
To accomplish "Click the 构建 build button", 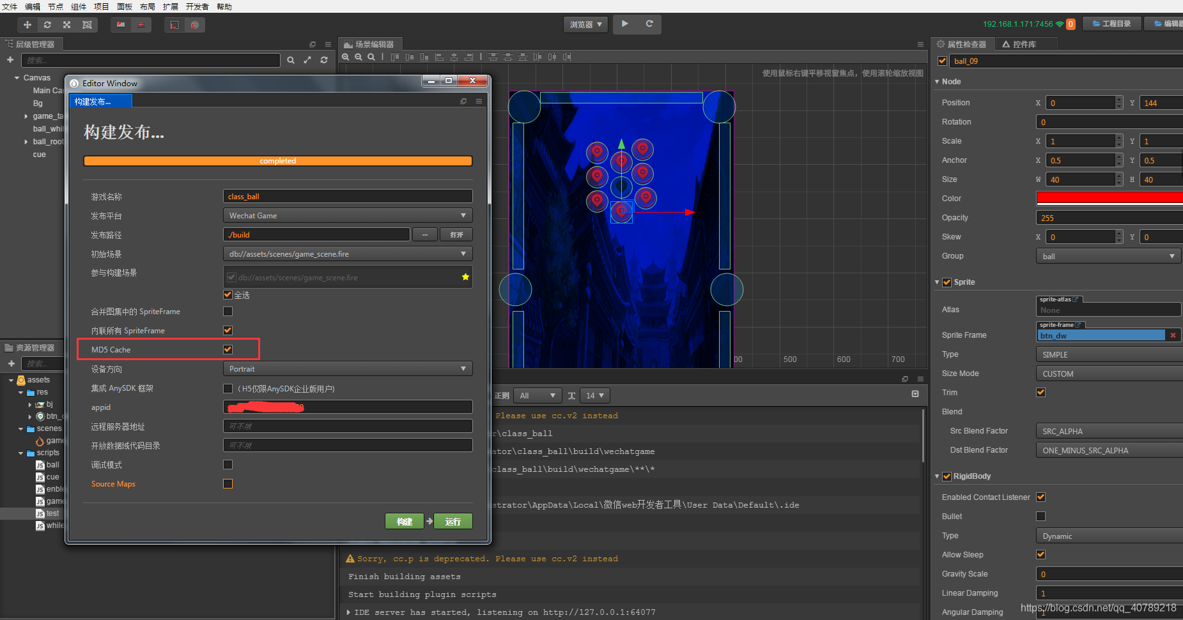I will [x=405, y=521].
